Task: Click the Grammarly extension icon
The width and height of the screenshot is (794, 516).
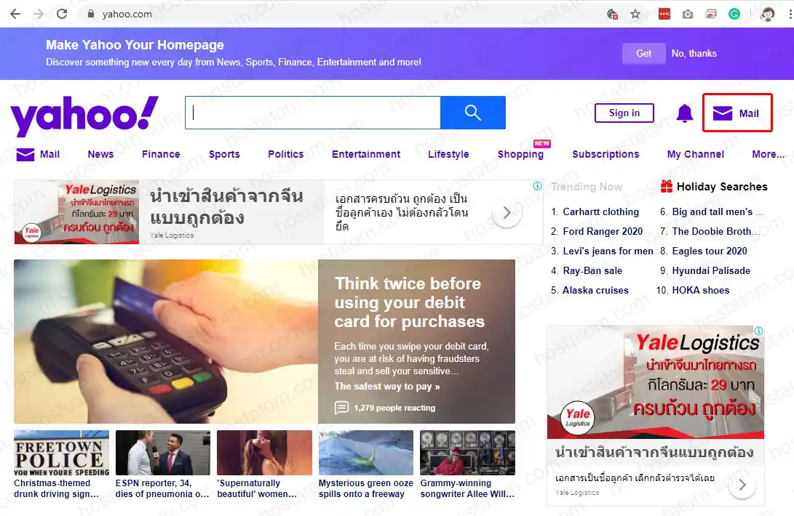Action: (x=734, y=14)
